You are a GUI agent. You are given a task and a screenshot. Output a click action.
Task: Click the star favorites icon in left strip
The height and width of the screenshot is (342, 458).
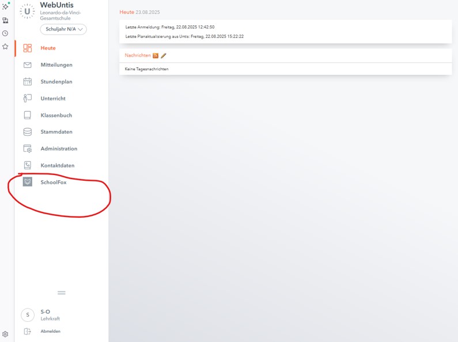coord(5,47)
